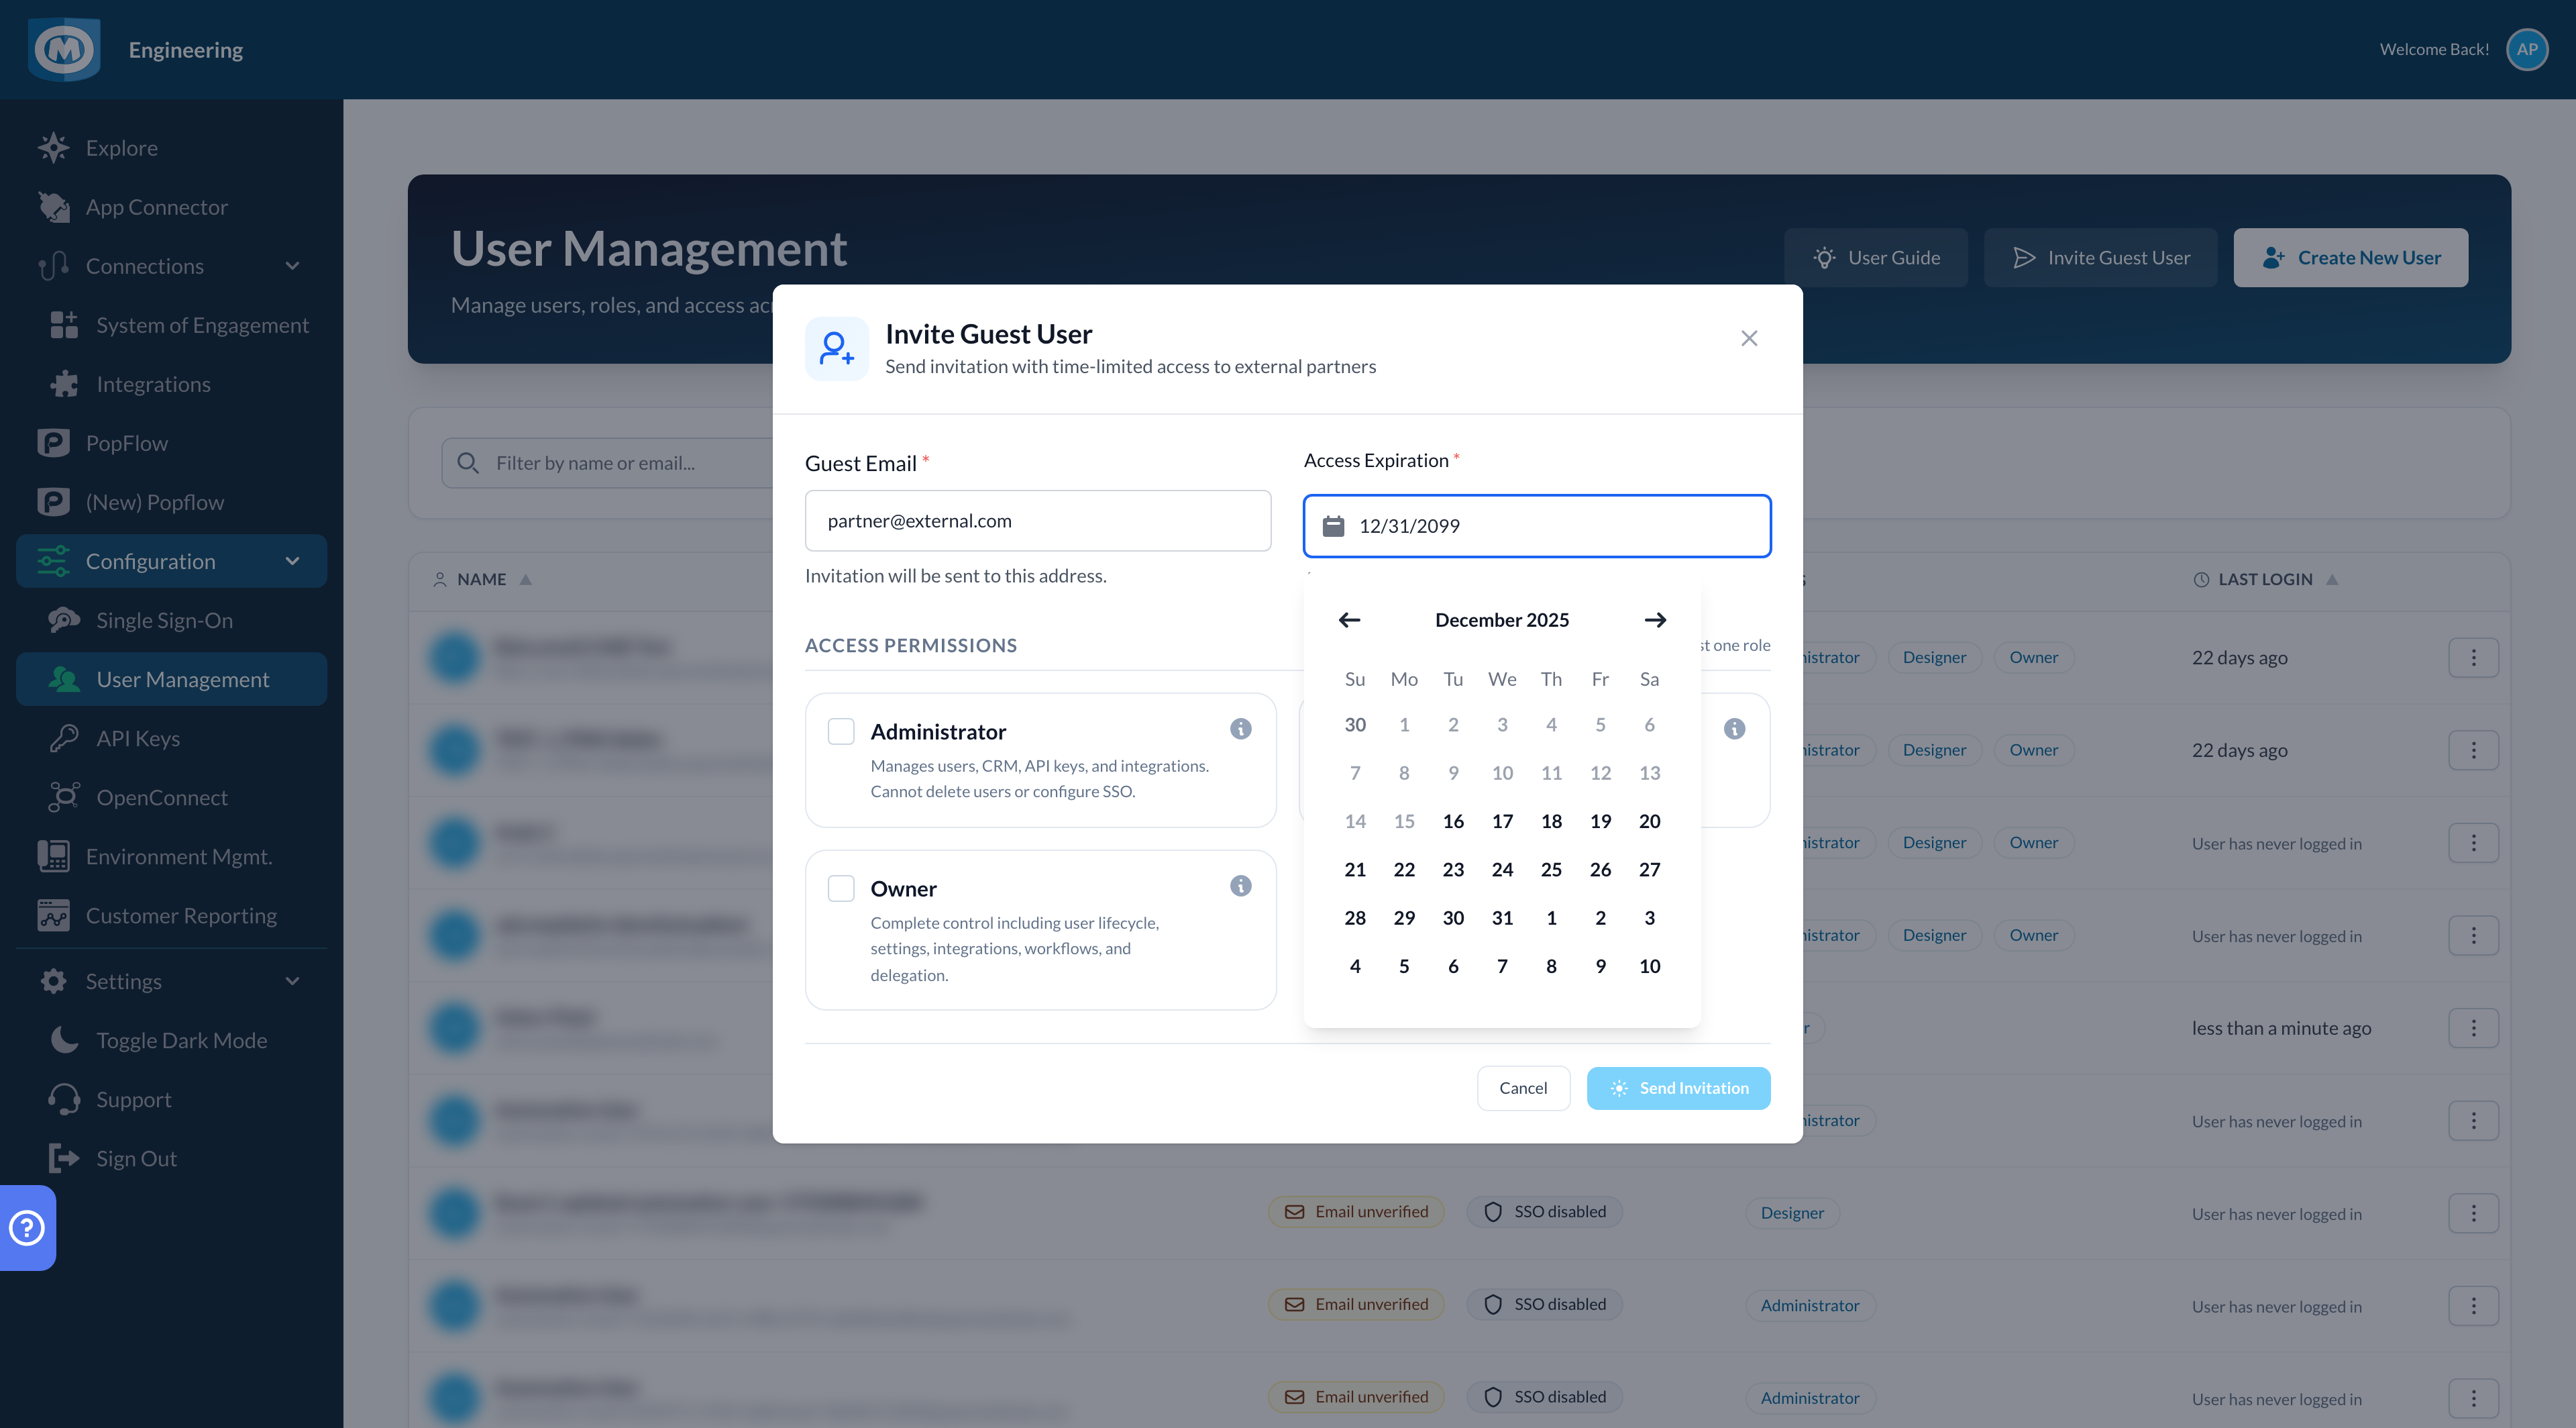Close the Invite Guest User dialog

pos(1749,339)
